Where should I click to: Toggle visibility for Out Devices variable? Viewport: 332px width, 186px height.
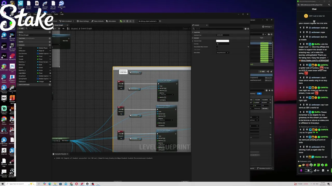(50, 53)
